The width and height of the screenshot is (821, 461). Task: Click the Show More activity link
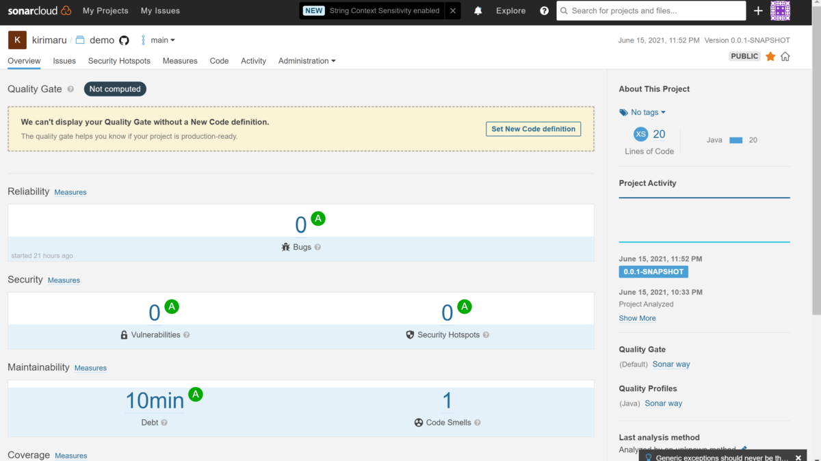[637, 318]
